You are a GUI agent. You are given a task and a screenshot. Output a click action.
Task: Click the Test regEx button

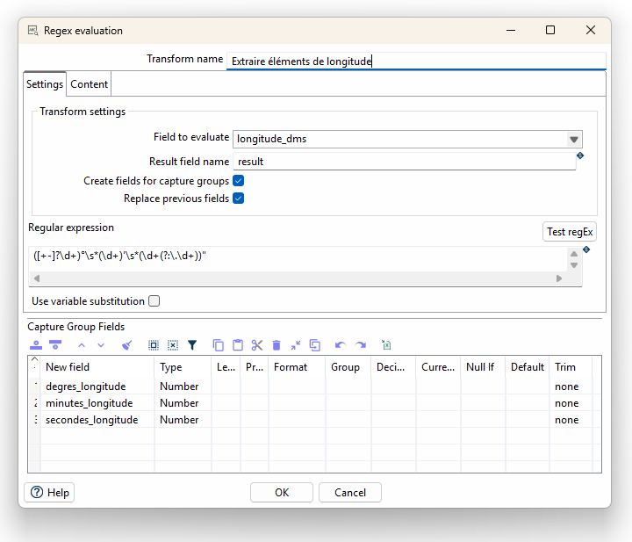[x=570, y=232]
